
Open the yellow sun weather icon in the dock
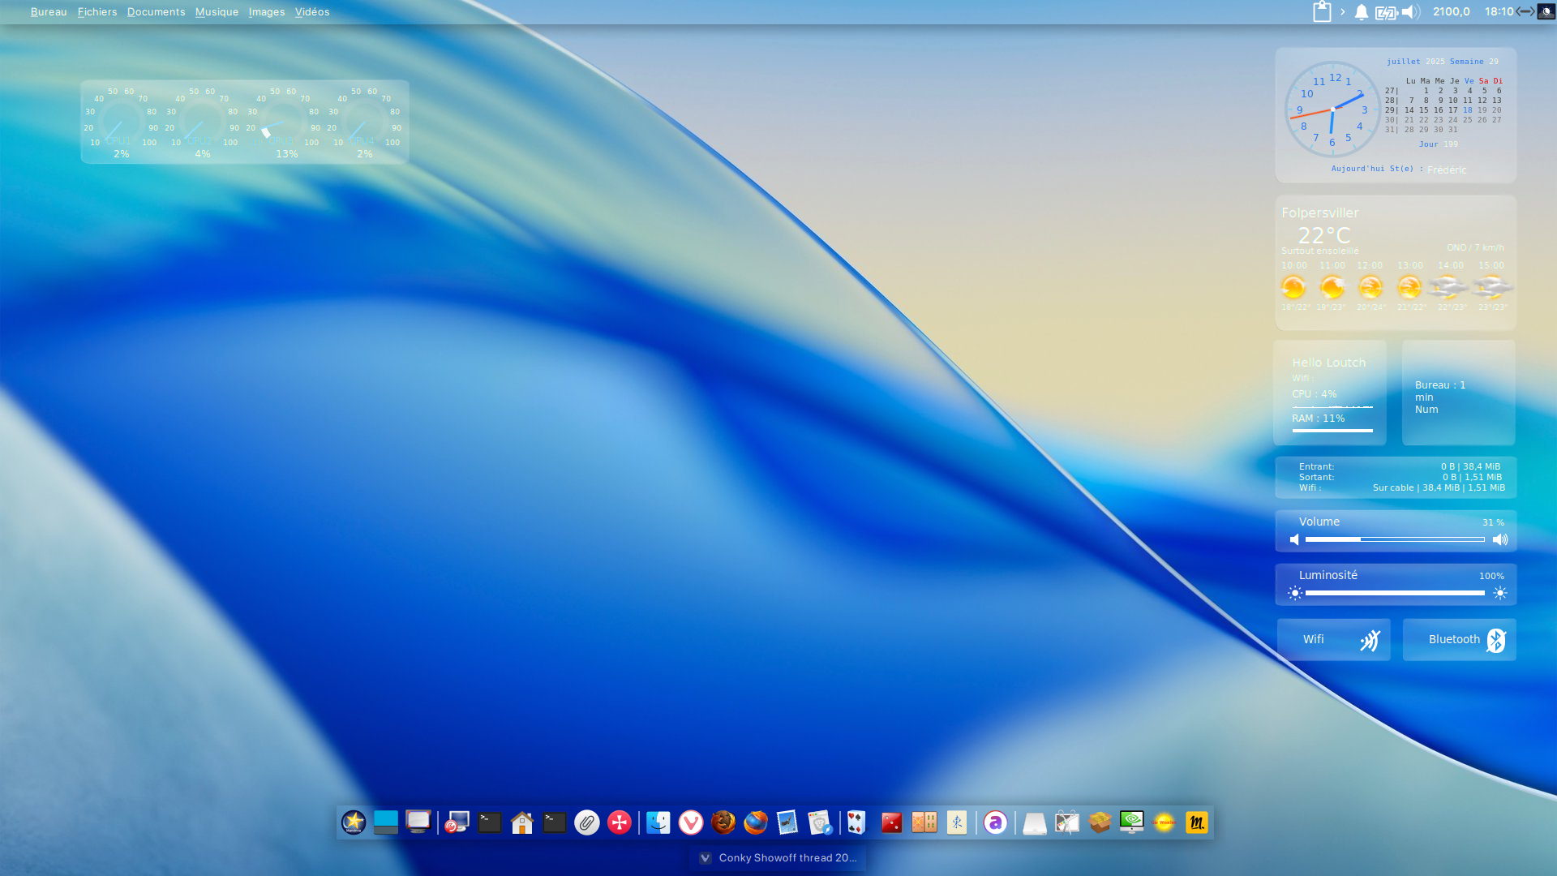tap(1165, 822)
